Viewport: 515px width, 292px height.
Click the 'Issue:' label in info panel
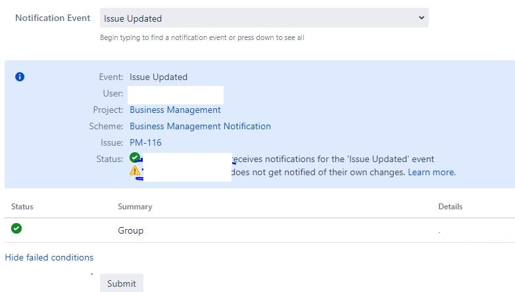click(x=112, y=142)
